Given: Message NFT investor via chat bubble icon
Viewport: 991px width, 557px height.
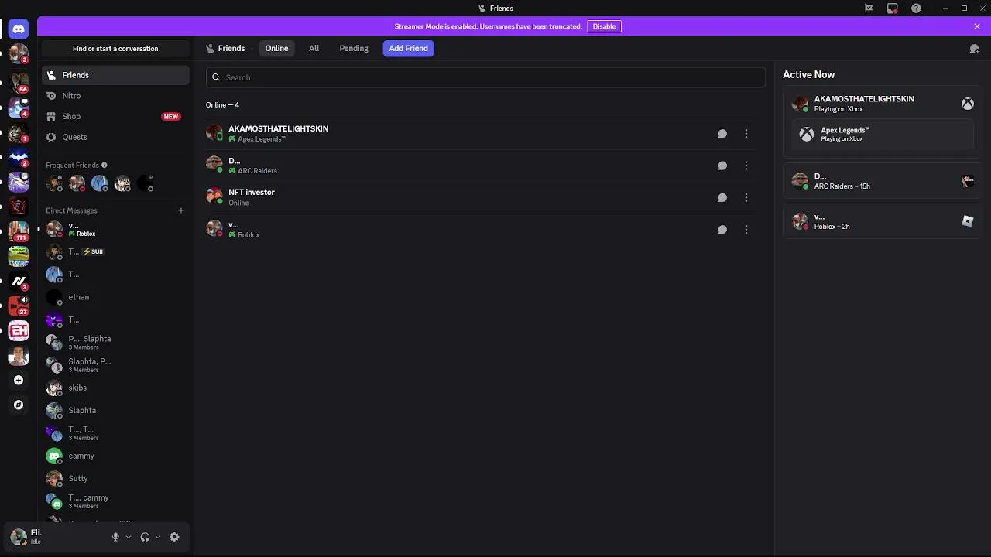Looking at the screenshot, I should coord(722,197).
